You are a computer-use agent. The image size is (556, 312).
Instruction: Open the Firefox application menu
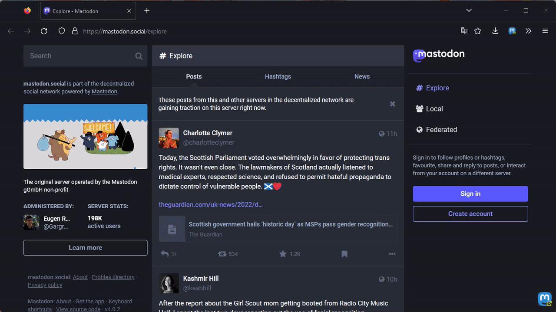(x=545, y=31)
